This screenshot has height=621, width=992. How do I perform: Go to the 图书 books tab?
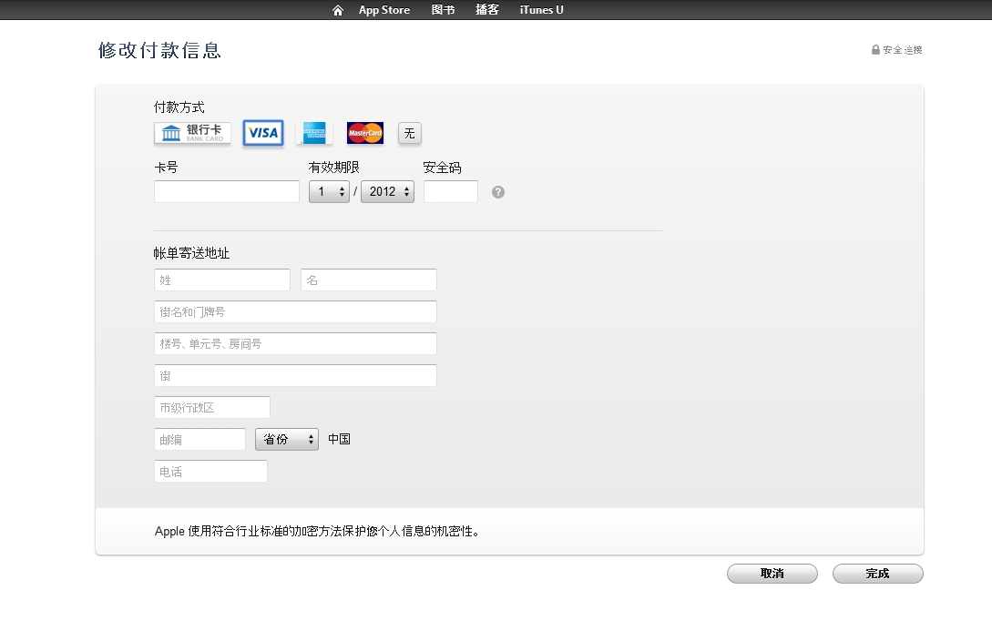coord(443,10)
